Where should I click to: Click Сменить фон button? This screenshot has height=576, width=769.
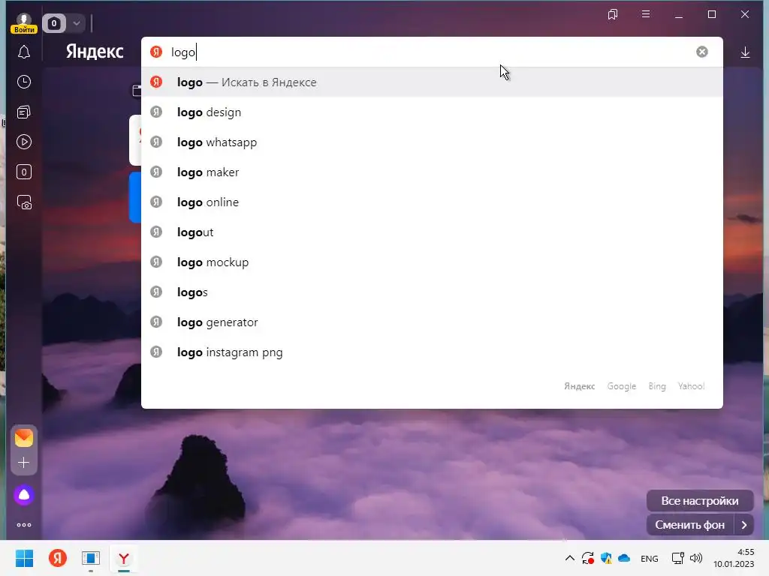(689, 524)
